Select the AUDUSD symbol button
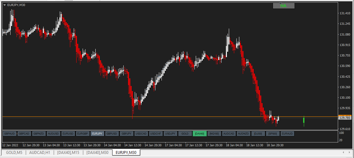 [53, 134]
